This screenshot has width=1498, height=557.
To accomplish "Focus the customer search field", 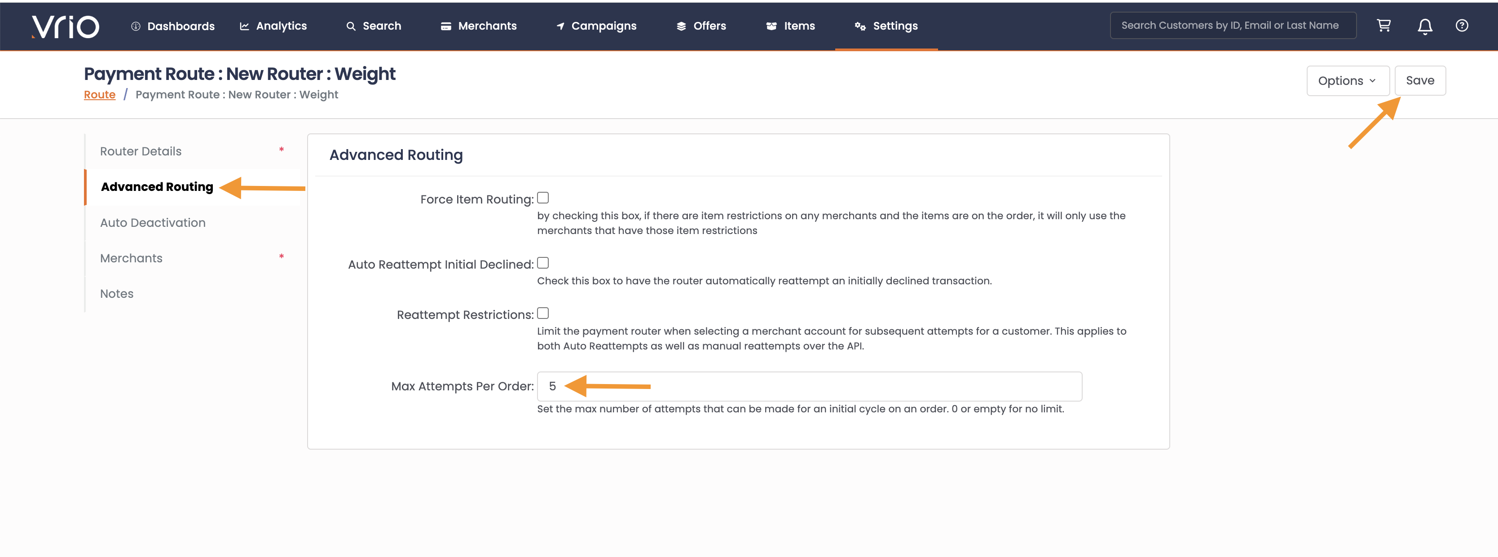I will pos(1233,26).
